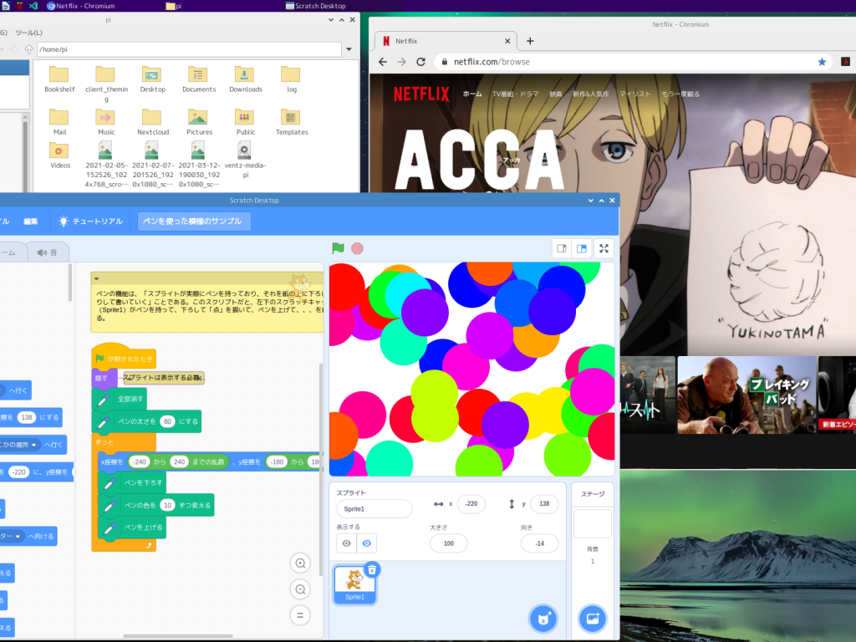Click the Scratch project title field
The height and width of the screenshot is (642, 856).
[x=194, y=221]
